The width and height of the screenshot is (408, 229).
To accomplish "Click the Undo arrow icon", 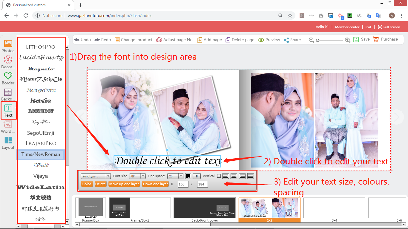I will 77,40.
